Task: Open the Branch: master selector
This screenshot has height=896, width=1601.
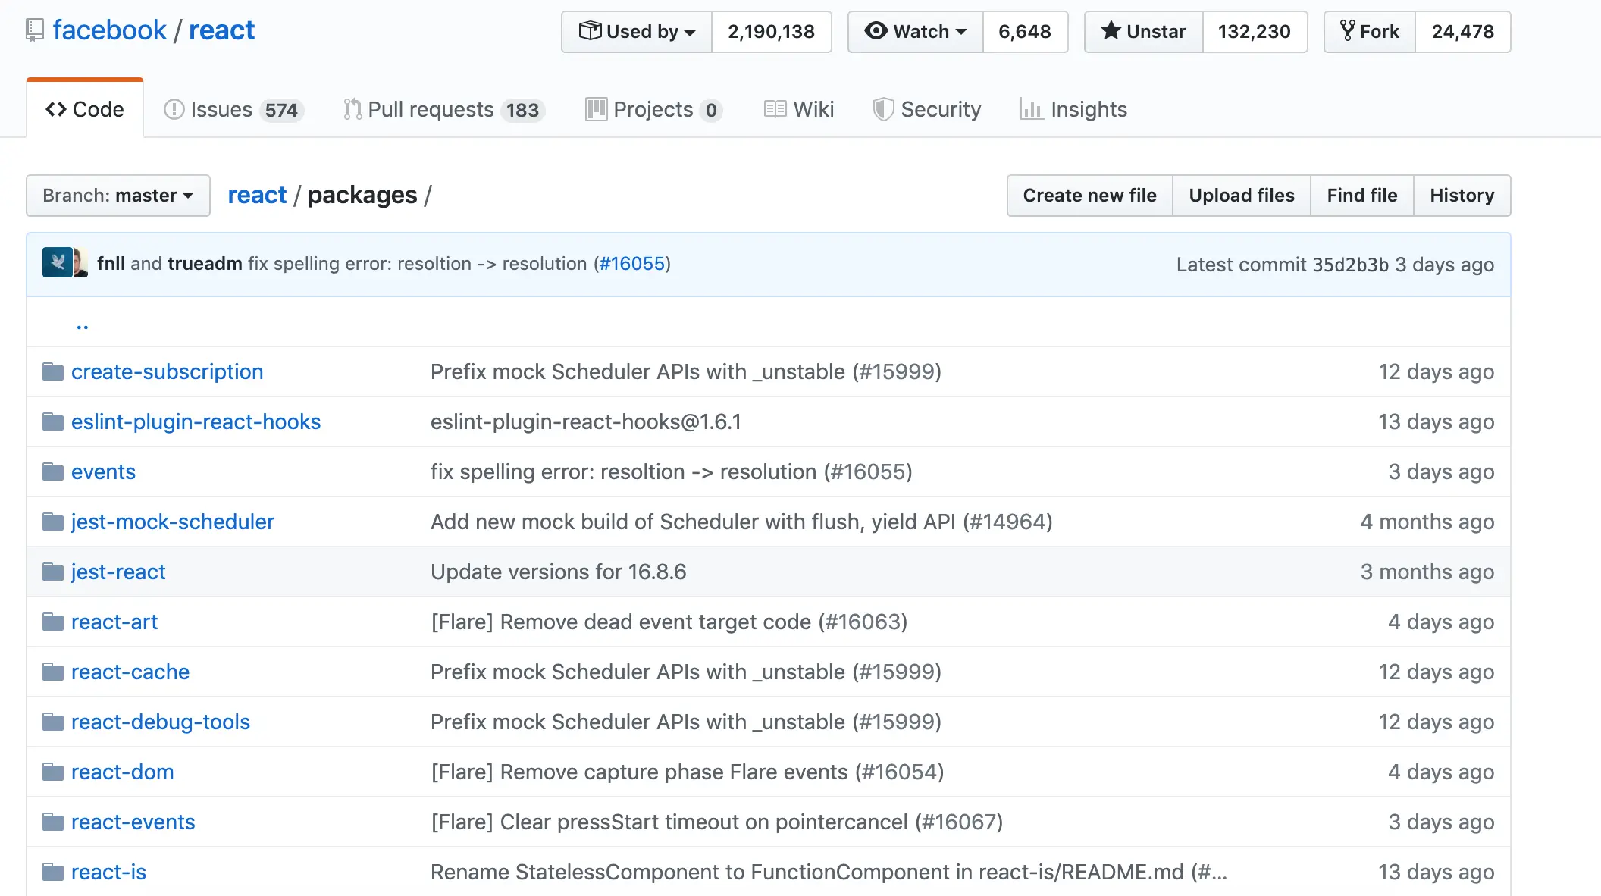Action: click(x=118, y=196)
